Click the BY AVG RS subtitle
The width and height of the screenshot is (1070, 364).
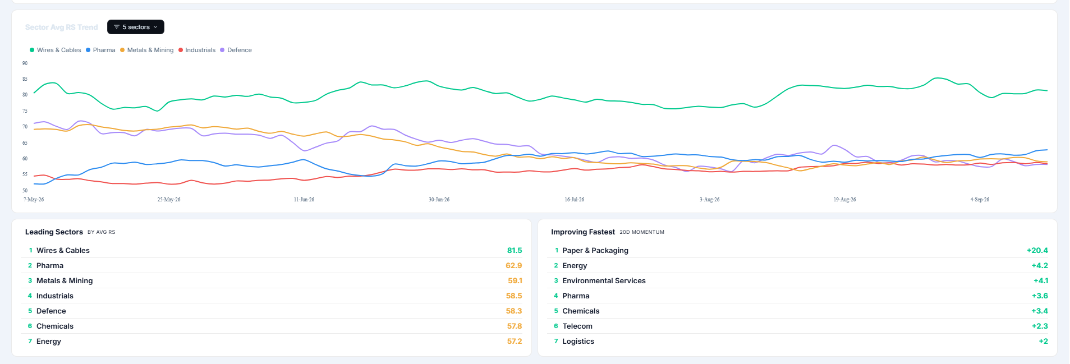(x=102, y=232)
